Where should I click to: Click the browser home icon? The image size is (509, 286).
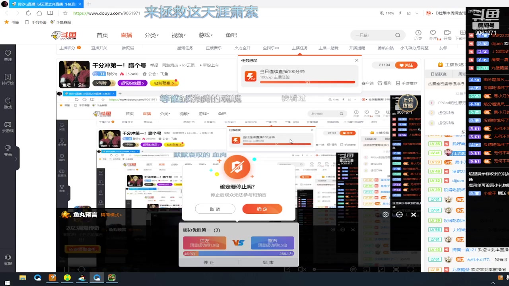[x=39, y=13]
